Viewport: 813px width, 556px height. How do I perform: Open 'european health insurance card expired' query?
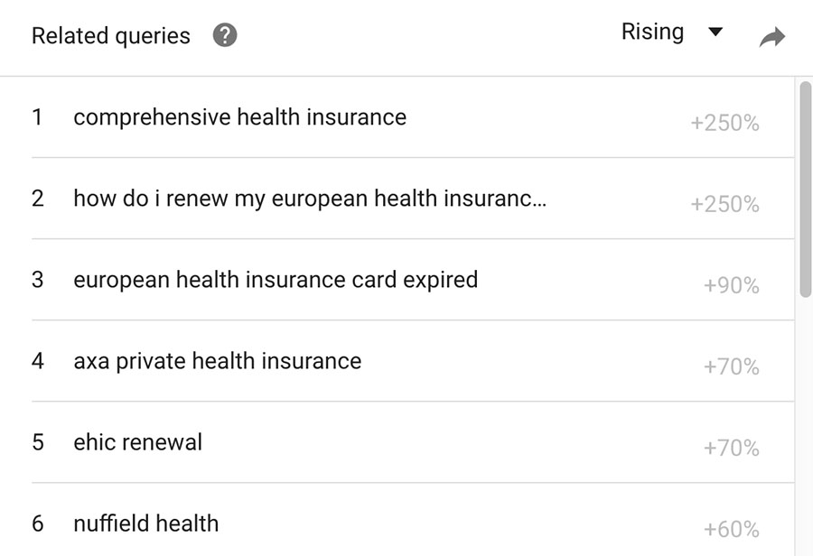coord(276,280)
